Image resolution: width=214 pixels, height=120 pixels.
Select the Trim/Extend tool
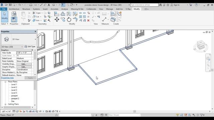coord(75,20)
